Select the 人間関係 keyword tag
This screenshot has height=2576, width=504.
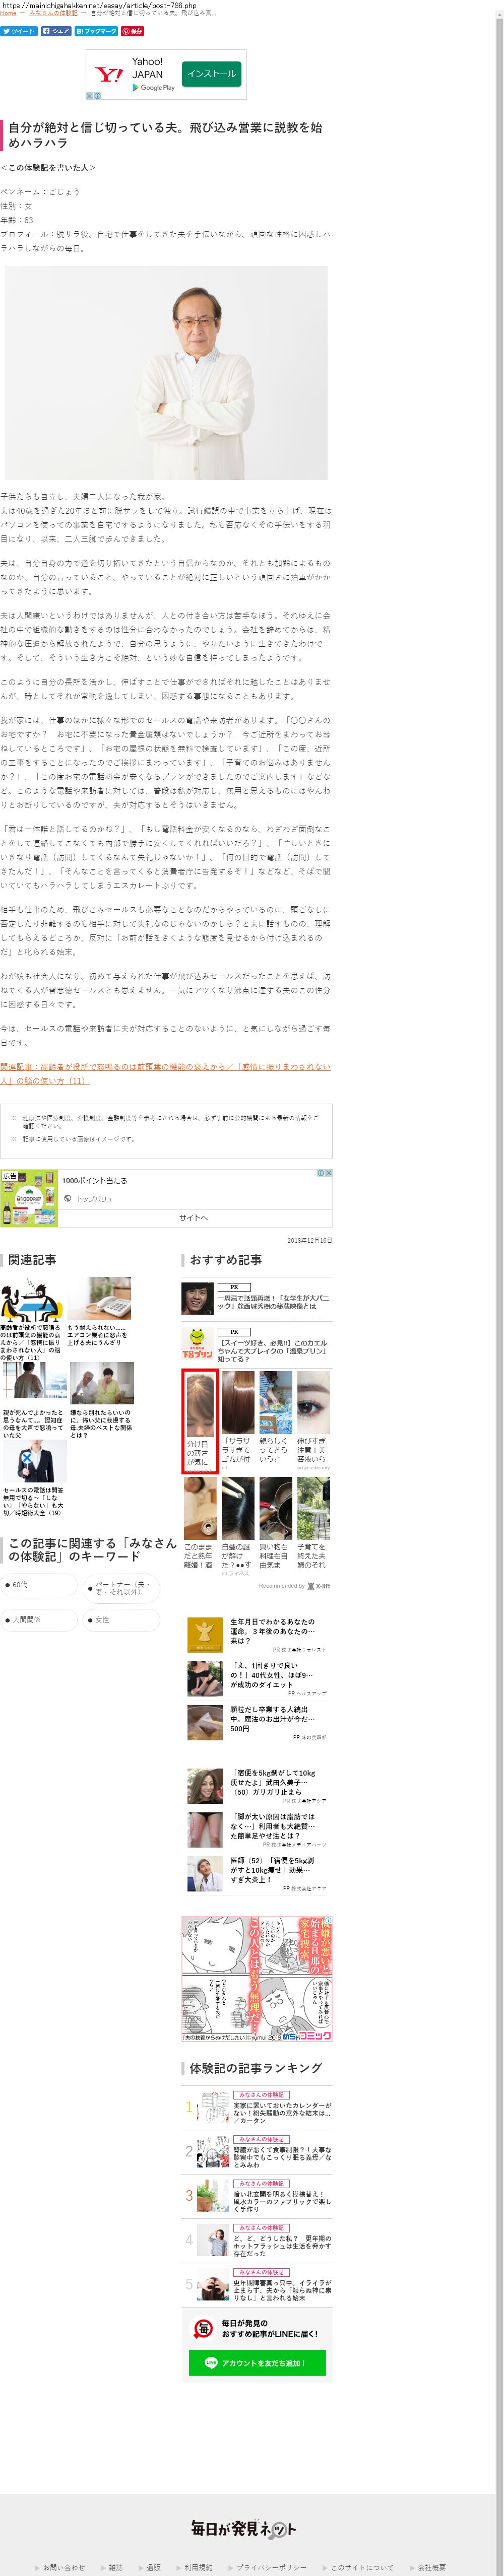[39, 1619]
